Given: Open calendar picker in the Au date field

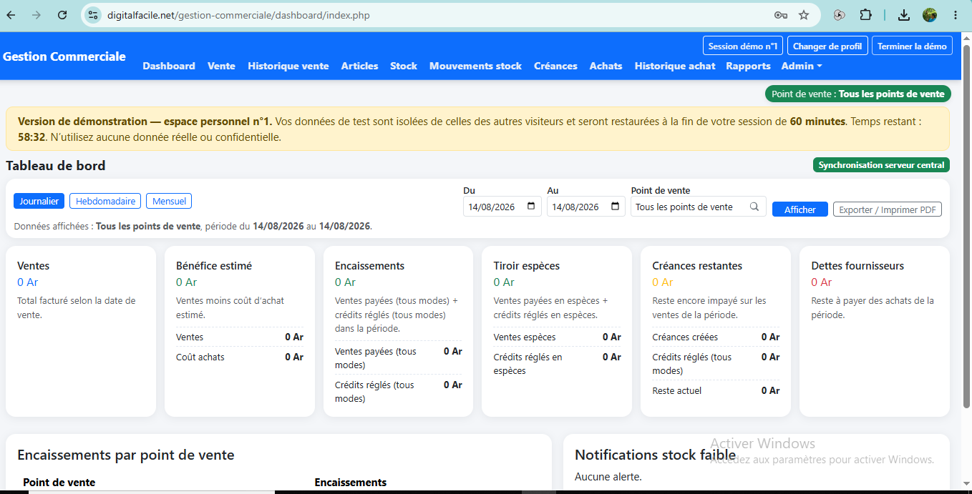Looking at the screenshot, I should tap(615, 207).
